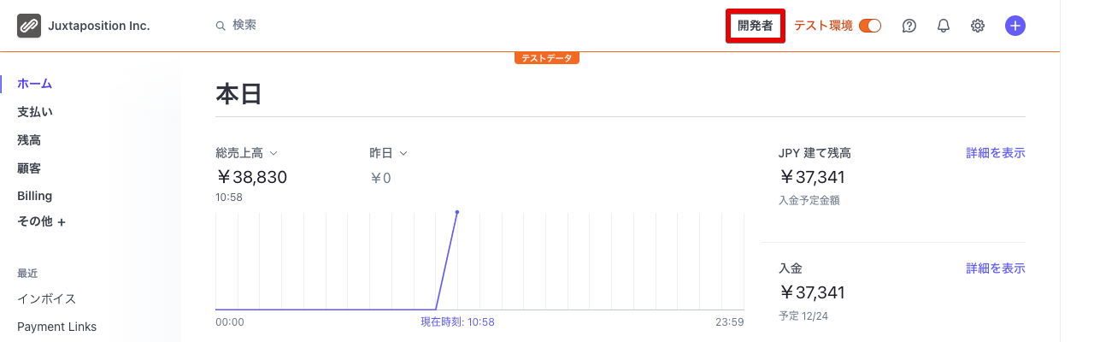Image resolution: width=1094 pixels, height=342 pixels.
Task: Toggle the テスト環境 test mode switch
Action: point(870,26)
